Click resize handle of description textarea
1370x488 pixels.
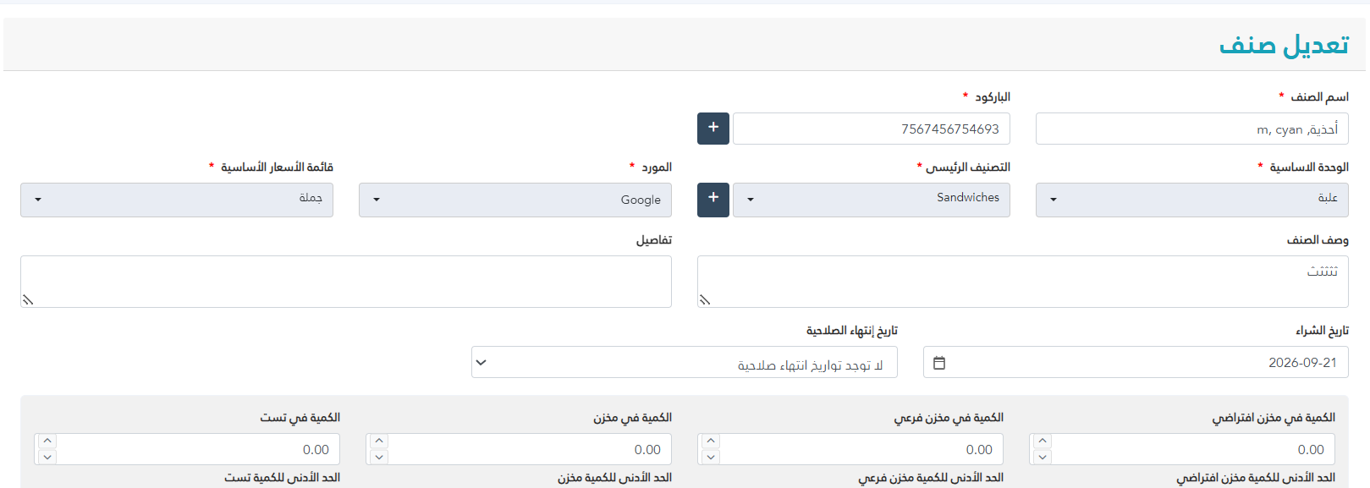click(x=705, y=299)
